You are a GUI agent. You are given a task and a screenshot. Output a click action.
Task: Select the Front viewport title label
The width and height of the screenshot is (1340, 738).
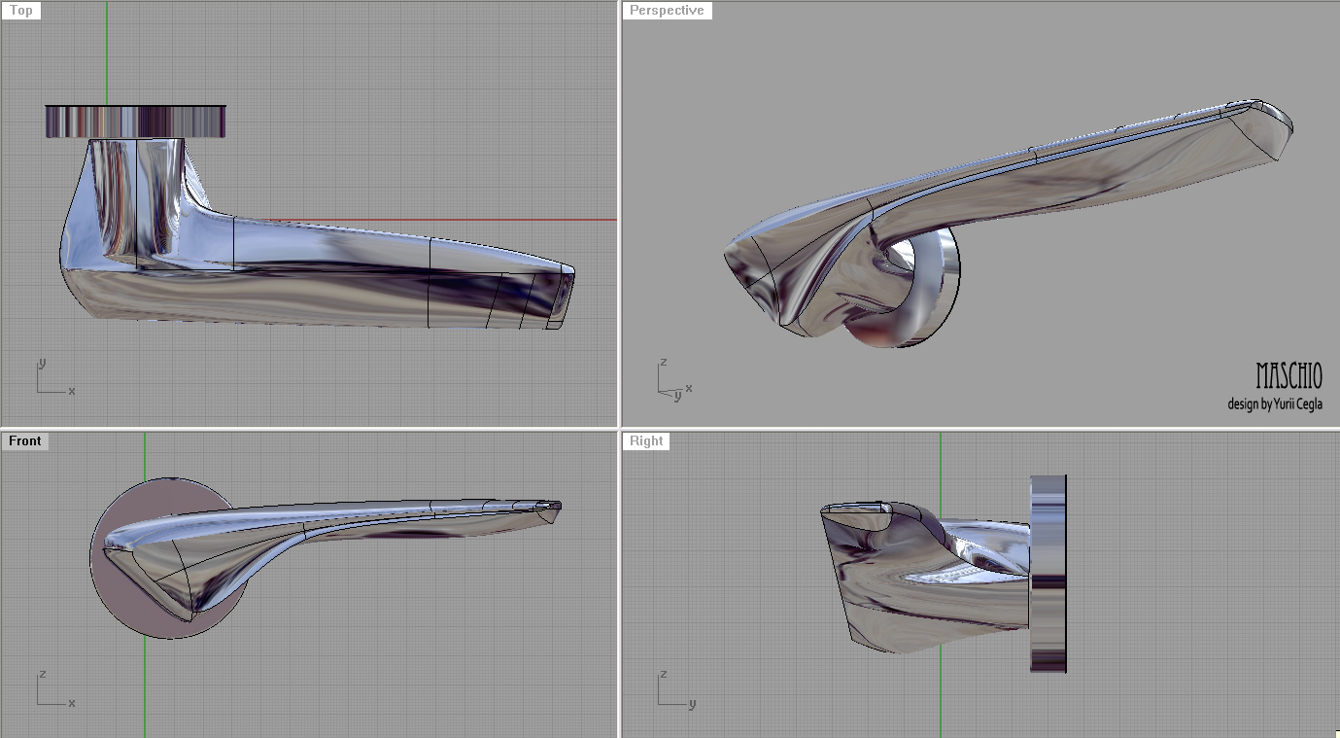25,441
